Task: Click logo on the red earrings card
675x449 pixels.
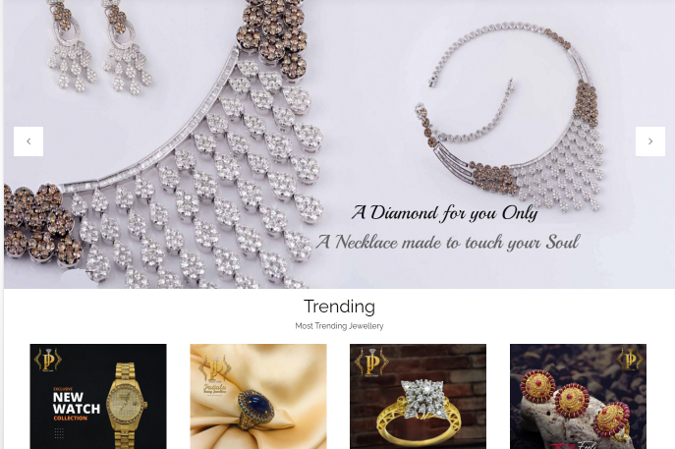Action: [630, 359]
